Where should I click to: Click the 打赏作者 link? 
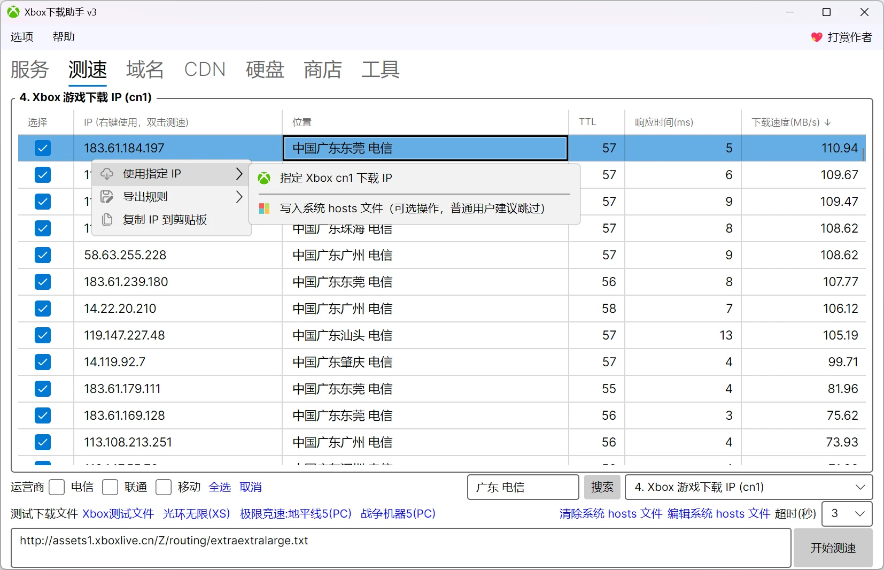(x=850, y=37)
